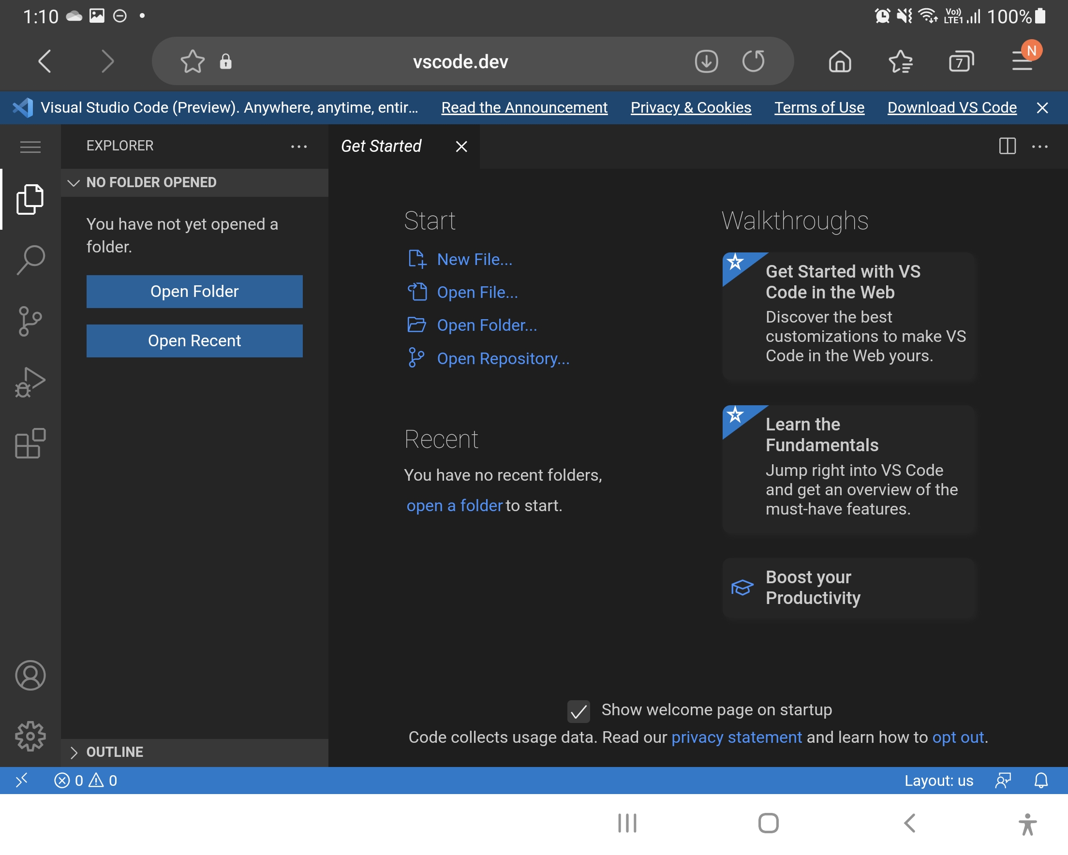Screen dimensions: 1068x855
Task: Click the open a folder link under Recent
Action: pyautogui.click(x=454, y=505)
